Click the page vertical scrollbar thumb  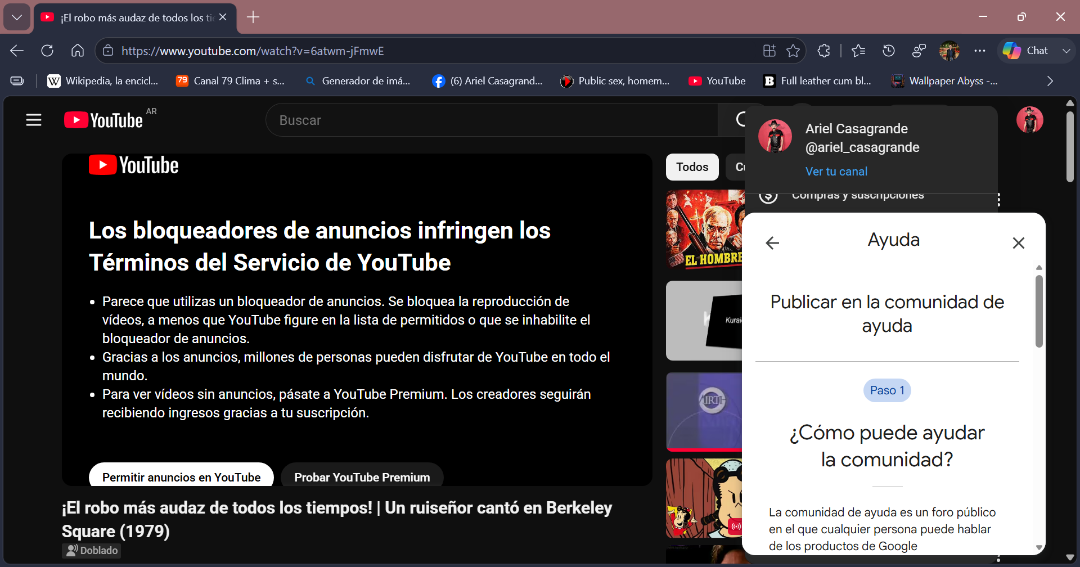point(1070,146)
